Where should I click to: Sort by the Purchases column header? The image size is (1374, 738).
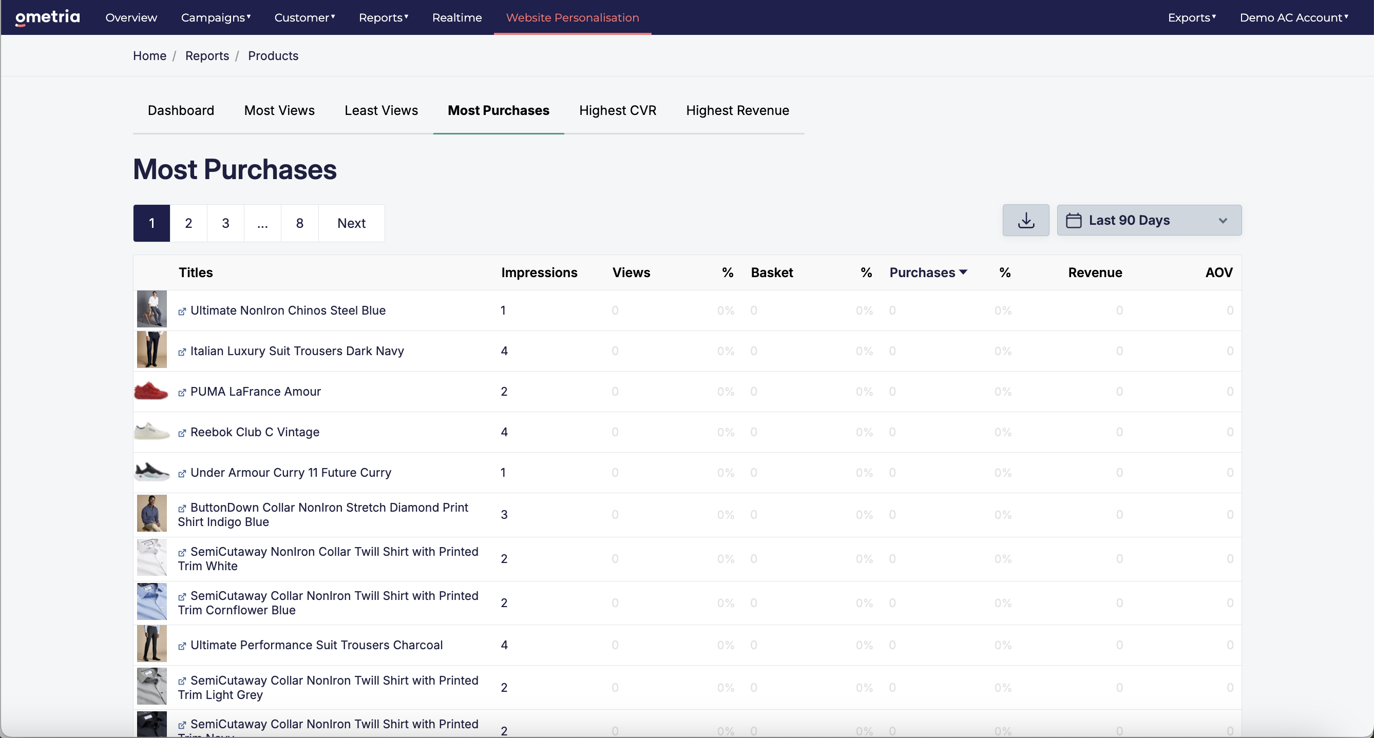(922, 273)
